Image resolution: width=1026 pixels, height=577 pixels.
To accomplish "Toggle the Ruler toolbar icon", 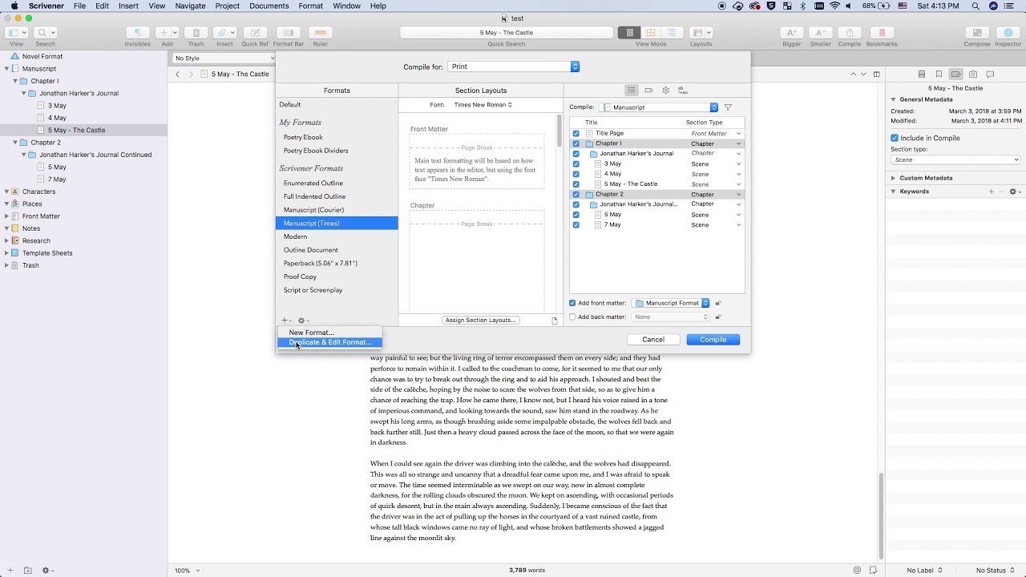I will (320, 33).
